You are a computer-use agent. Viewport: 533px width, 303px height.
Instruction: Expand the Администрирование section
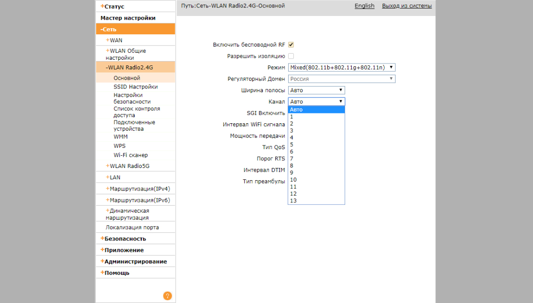click(x=135, y=262)
